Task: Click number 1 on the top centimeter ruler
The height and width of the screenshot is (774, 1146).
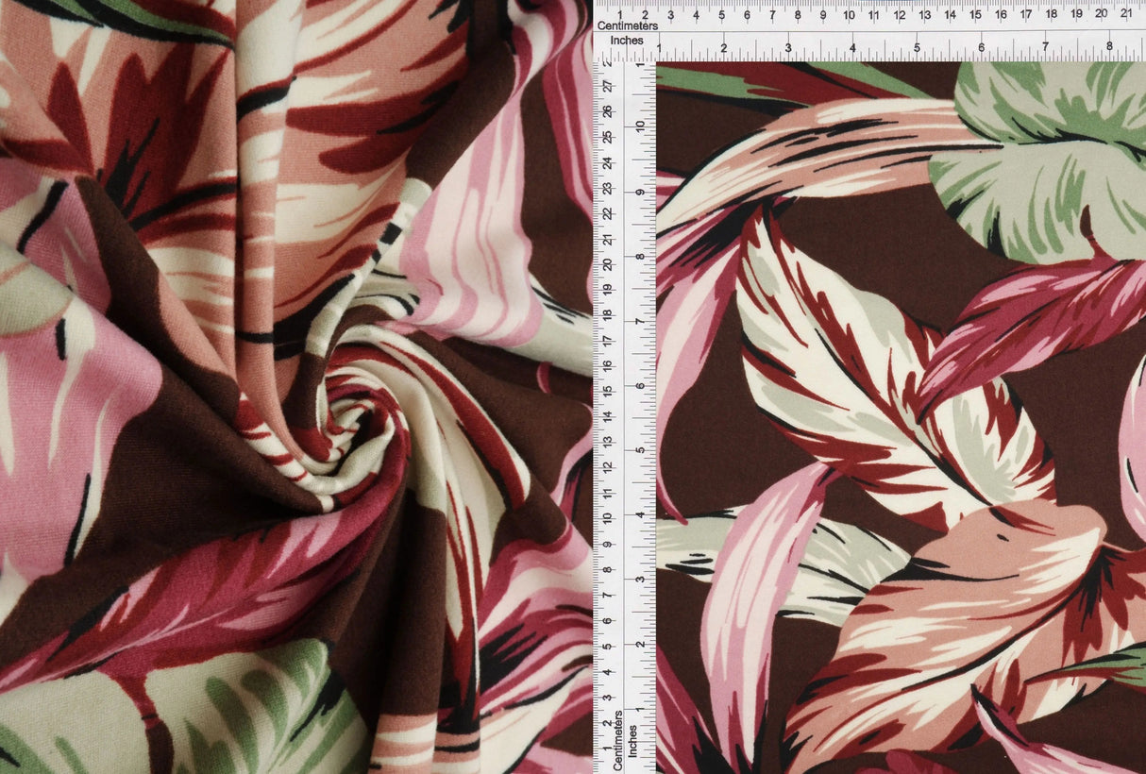Action: pos(620,14)
